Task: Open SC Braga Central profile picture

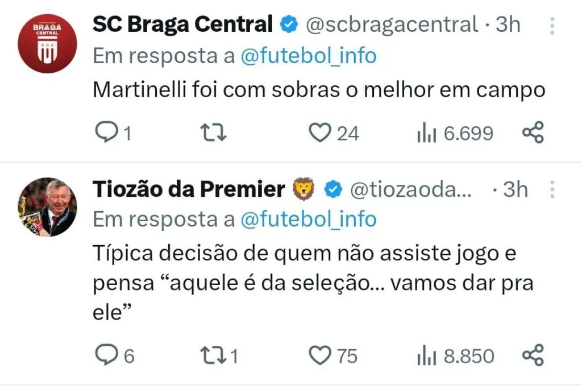Action: 47,44
